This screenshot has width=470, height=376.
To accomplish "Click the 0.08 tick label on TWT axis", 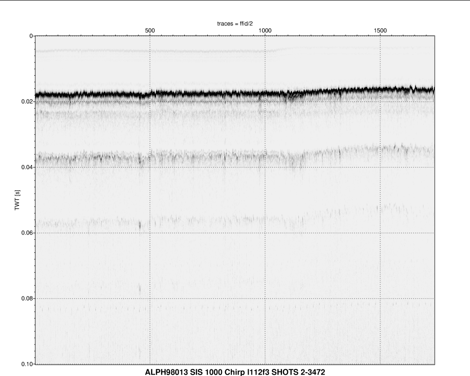I will pyautogui.click(x=26, y=298).
